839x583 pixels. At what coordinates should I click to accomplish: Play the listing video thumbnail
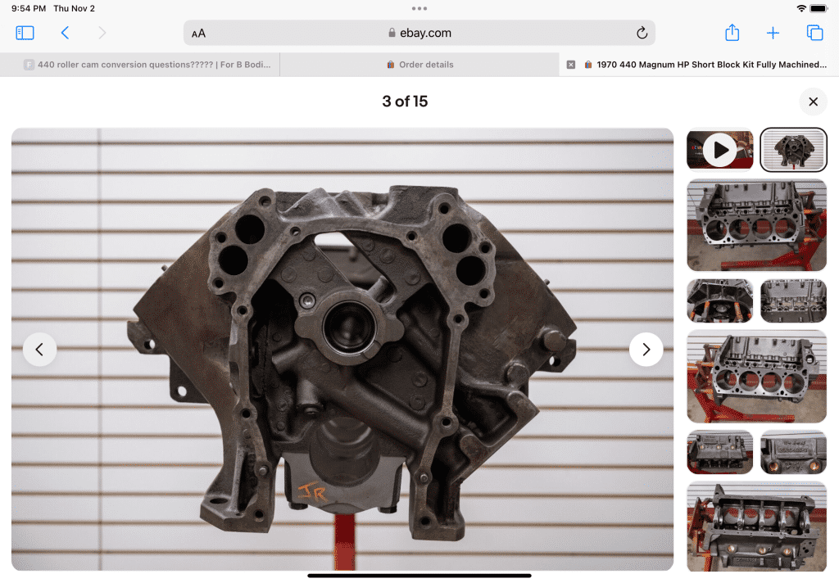[x=719, y=150]
